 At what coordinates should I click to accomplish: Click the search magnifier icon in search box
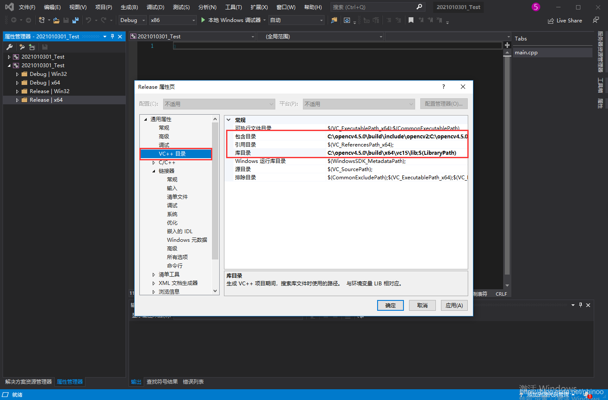coord(419,7)
